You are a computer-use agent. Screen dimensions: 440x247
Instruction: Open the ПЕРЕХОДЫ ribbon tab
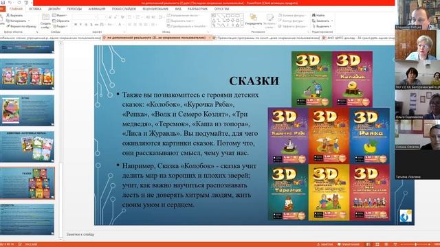[x=74, y=9]
